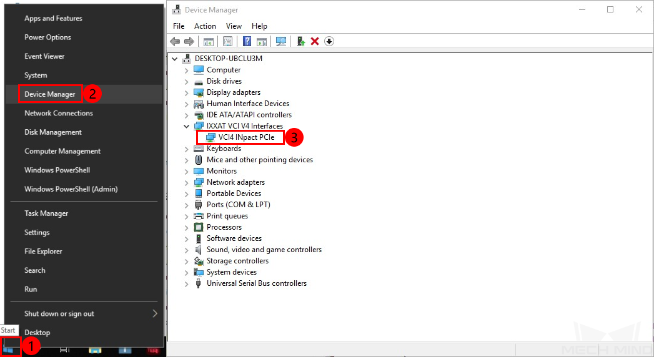Click the Disk drives category icon
This screenshot has width=654, height=357.
(199, 81)
